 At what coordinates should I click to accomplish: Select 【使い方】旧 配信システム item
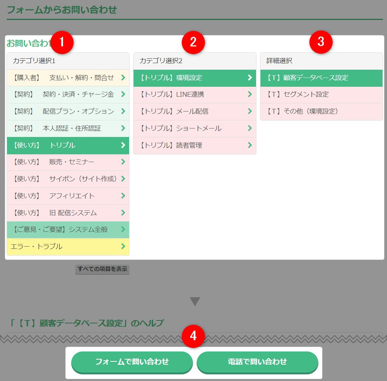tap(68, 213)
